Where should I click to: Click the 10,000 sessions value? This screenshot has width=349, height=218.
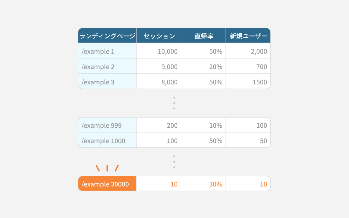pos(168,51)
